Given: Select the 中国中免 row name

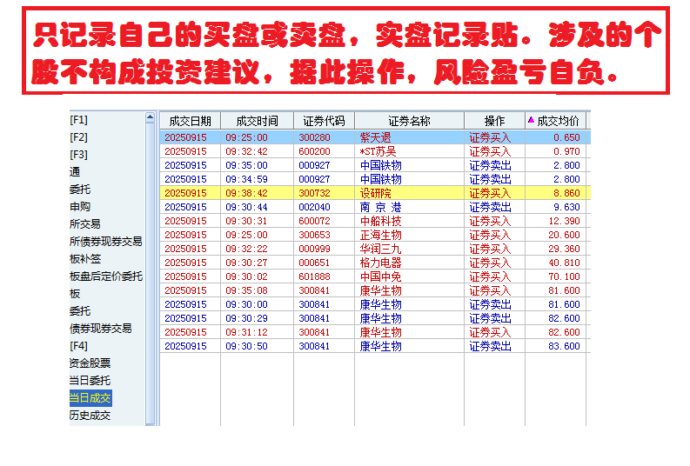Looking at the screenshot, I should click(x=380, y=277).
